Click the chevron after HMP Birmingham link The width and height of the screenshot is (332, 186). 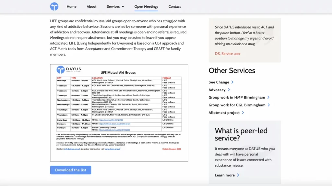point(268,98)
